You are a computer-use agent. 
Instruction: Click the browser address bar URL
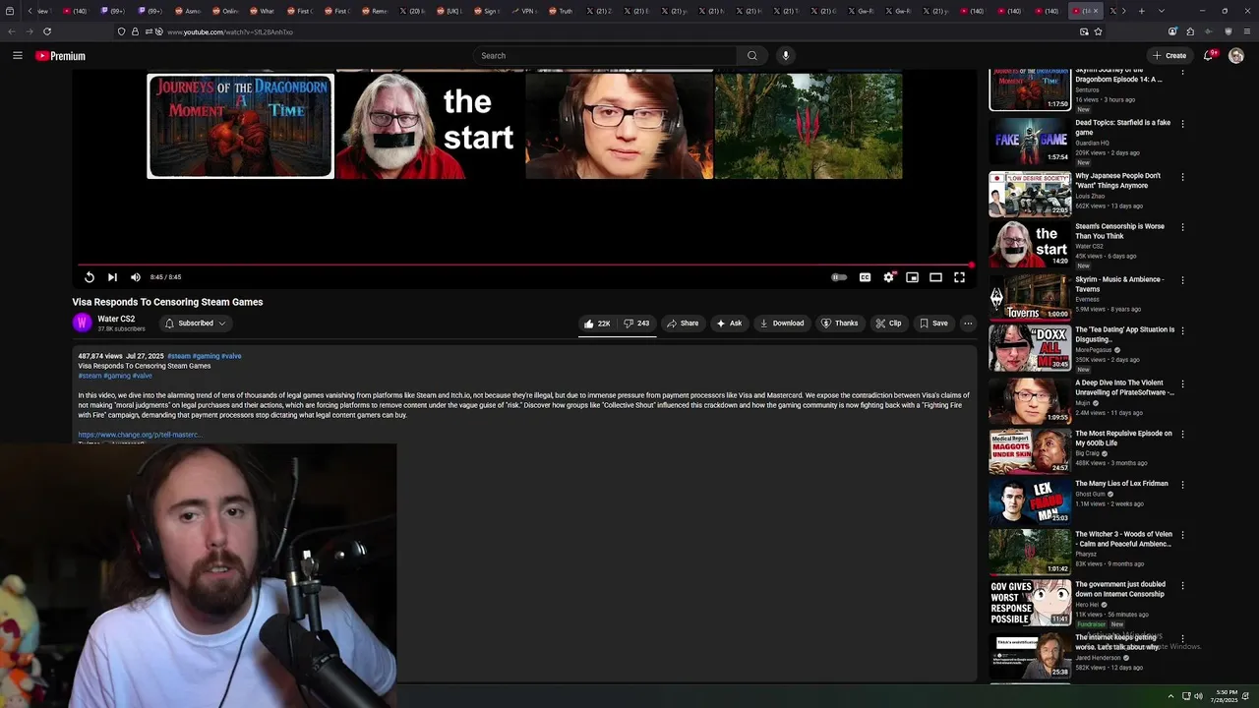pos(229,32)
